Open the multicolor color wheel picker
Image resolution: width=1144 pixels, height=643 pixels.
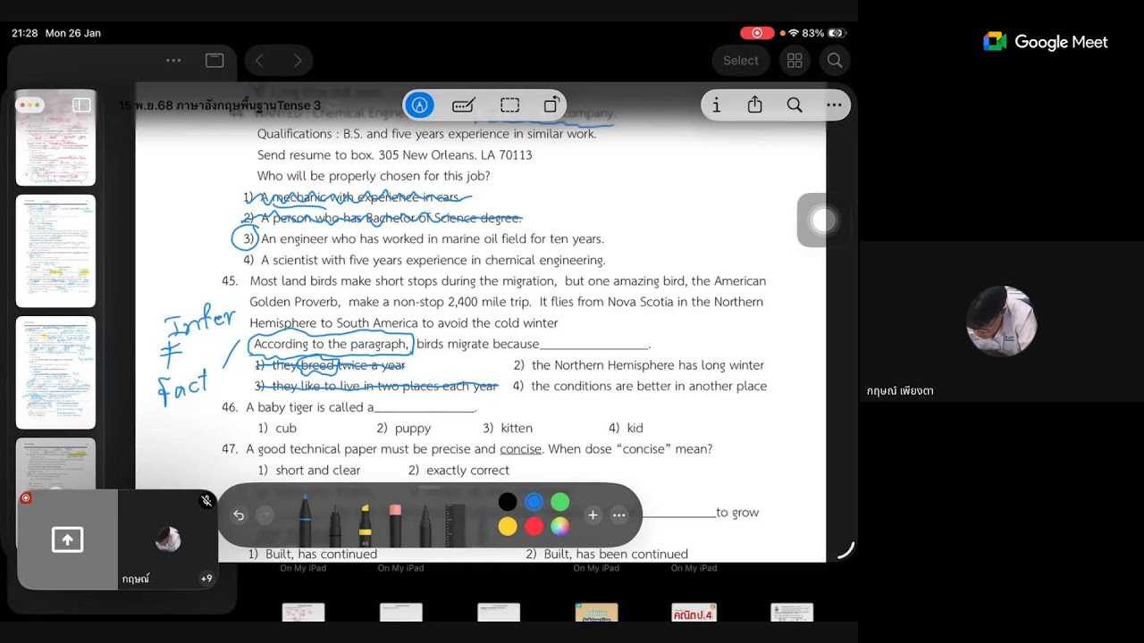click(559, 527)
